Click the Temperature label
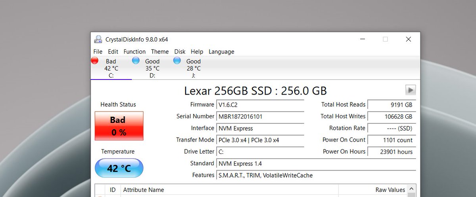 pos(118,152)
